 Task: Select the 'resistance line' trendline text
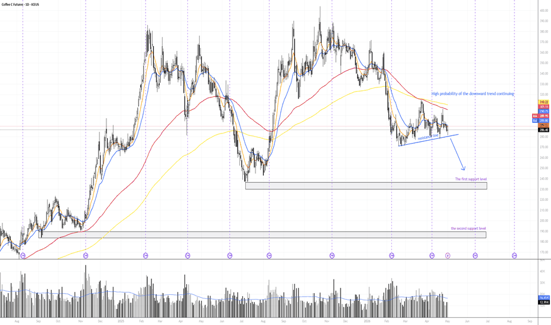click(428, 136)
